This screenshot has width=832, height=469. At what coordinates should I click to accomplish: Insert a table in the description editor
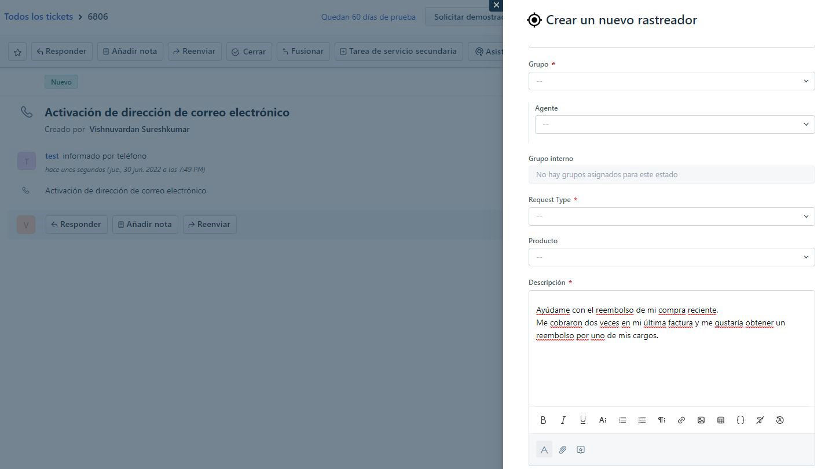[720, 420]
